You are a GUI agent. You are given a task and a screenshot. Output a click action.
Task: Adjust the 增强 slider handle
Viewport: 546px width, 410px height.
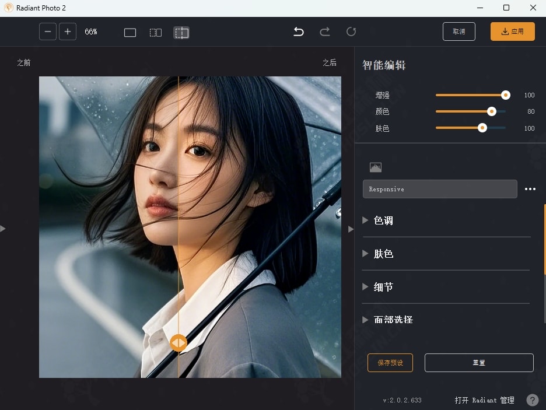tap(506, 95)
